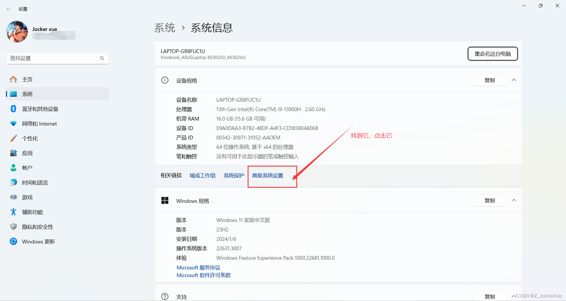
Task: Select 游戏 sidebar label
Action: pyautogui.click(x=27, y=198)
